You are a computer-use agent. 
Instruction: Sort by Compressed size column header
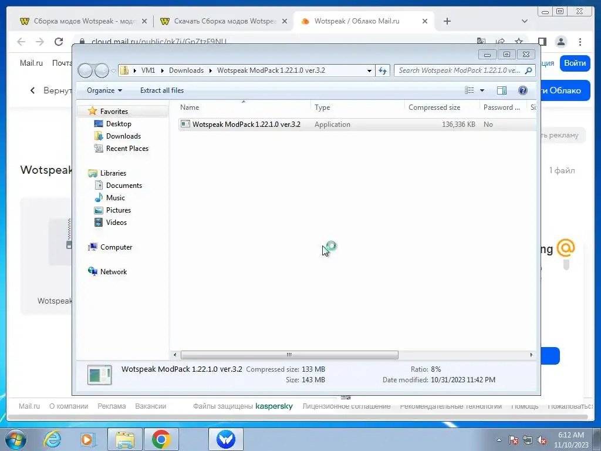441,107
